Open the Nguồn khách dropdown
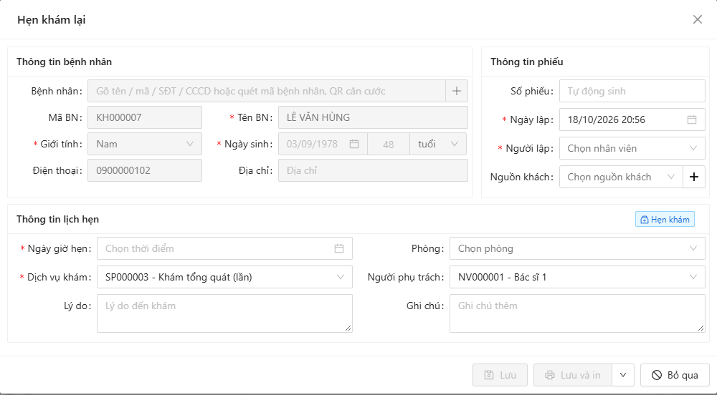The width and height of the screenshot is (717, 395). tap(621, 177)
